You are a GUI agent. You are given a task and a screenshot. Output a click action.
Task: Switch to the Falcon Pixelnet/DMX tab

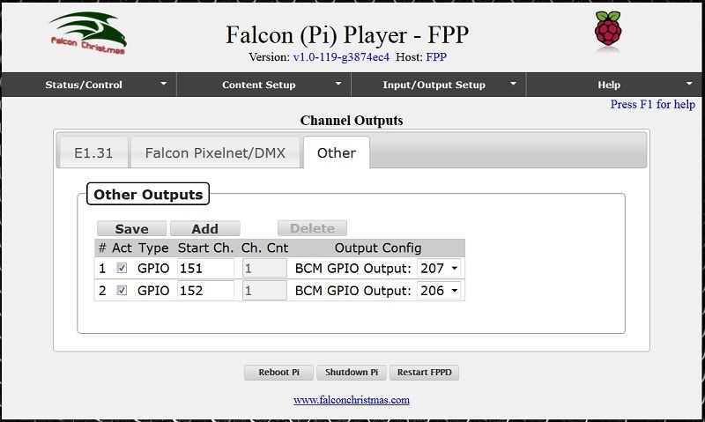tap(215, 152)
